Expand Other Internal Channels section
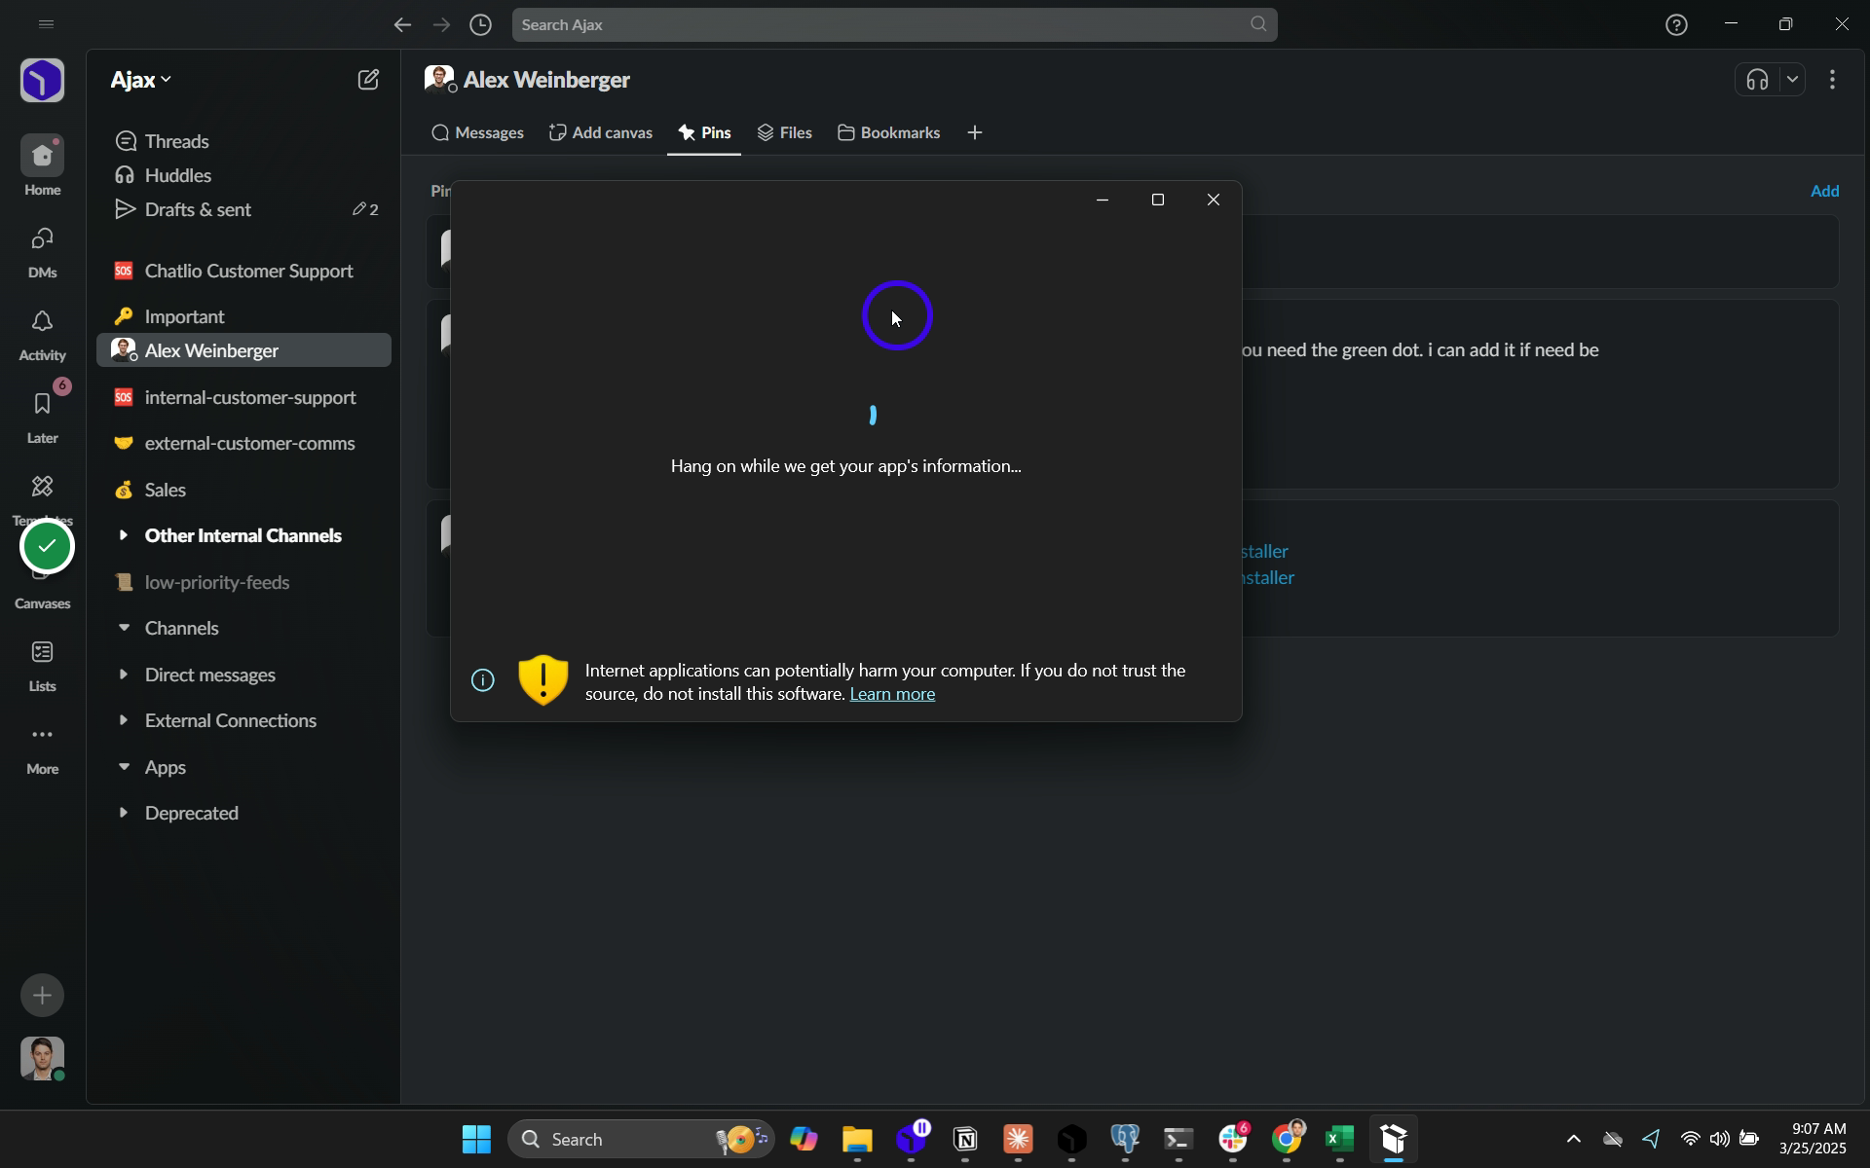The width and height of the screenshot is (1870, 1168). click(123, 535)
